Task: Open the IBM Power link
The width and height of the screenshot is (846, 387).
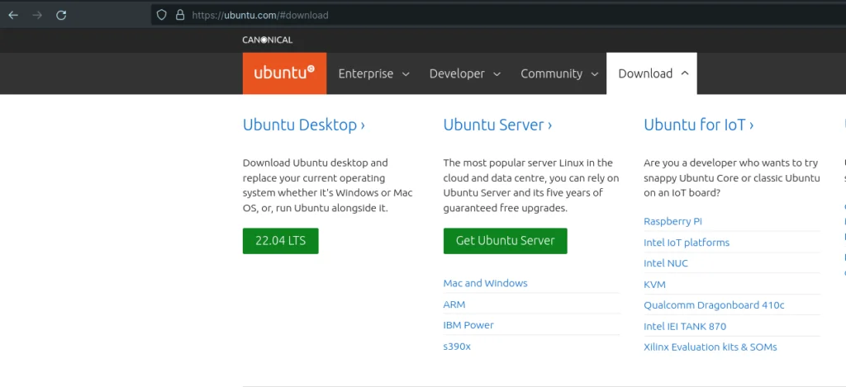Action: (x=468, y=325)
